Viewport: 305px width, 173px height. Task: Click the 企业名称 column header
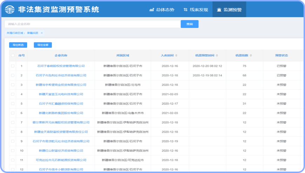pyautogui.click(x=61, y=55)
